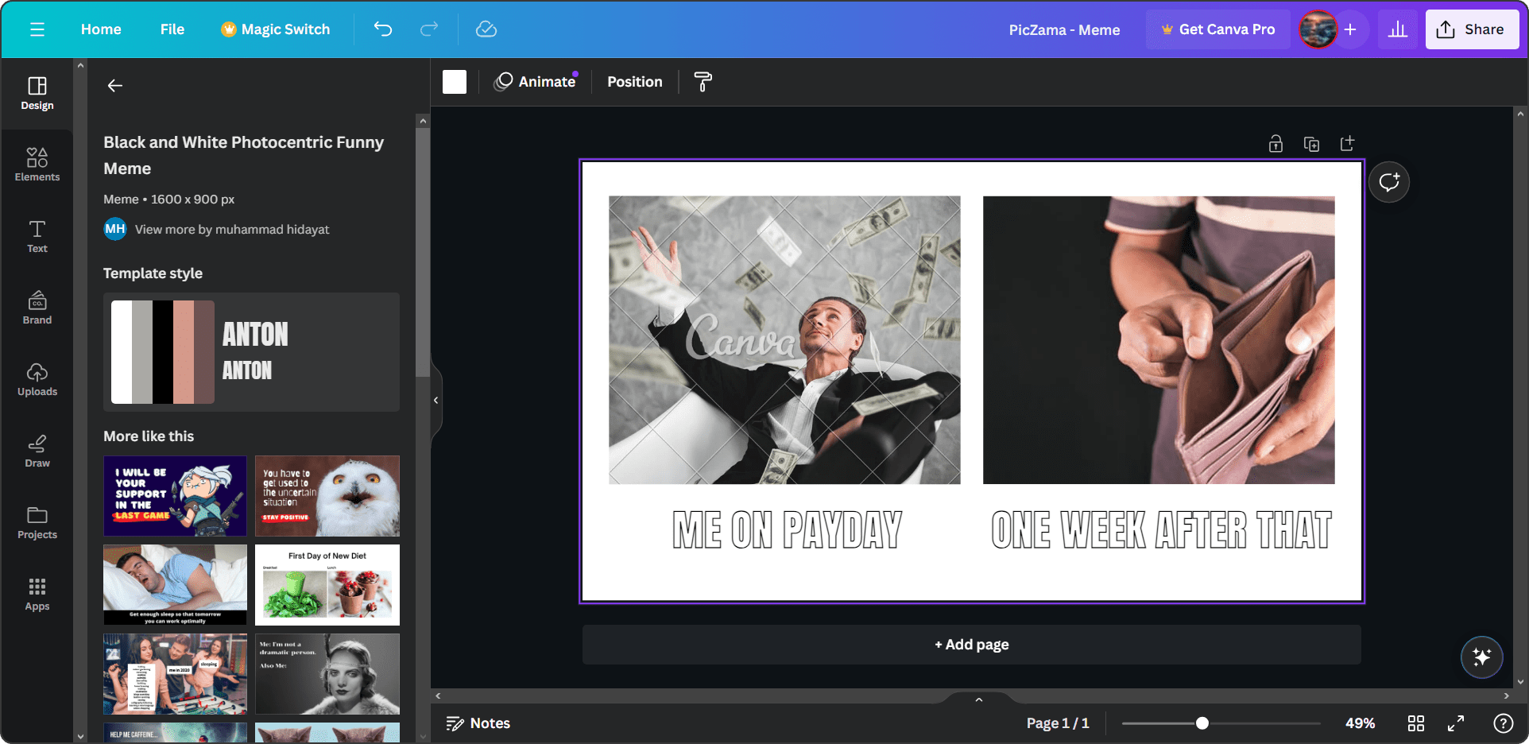The image size is (1529, 744).
Task: Select the First Day of New Diet template
Action: 327,585
